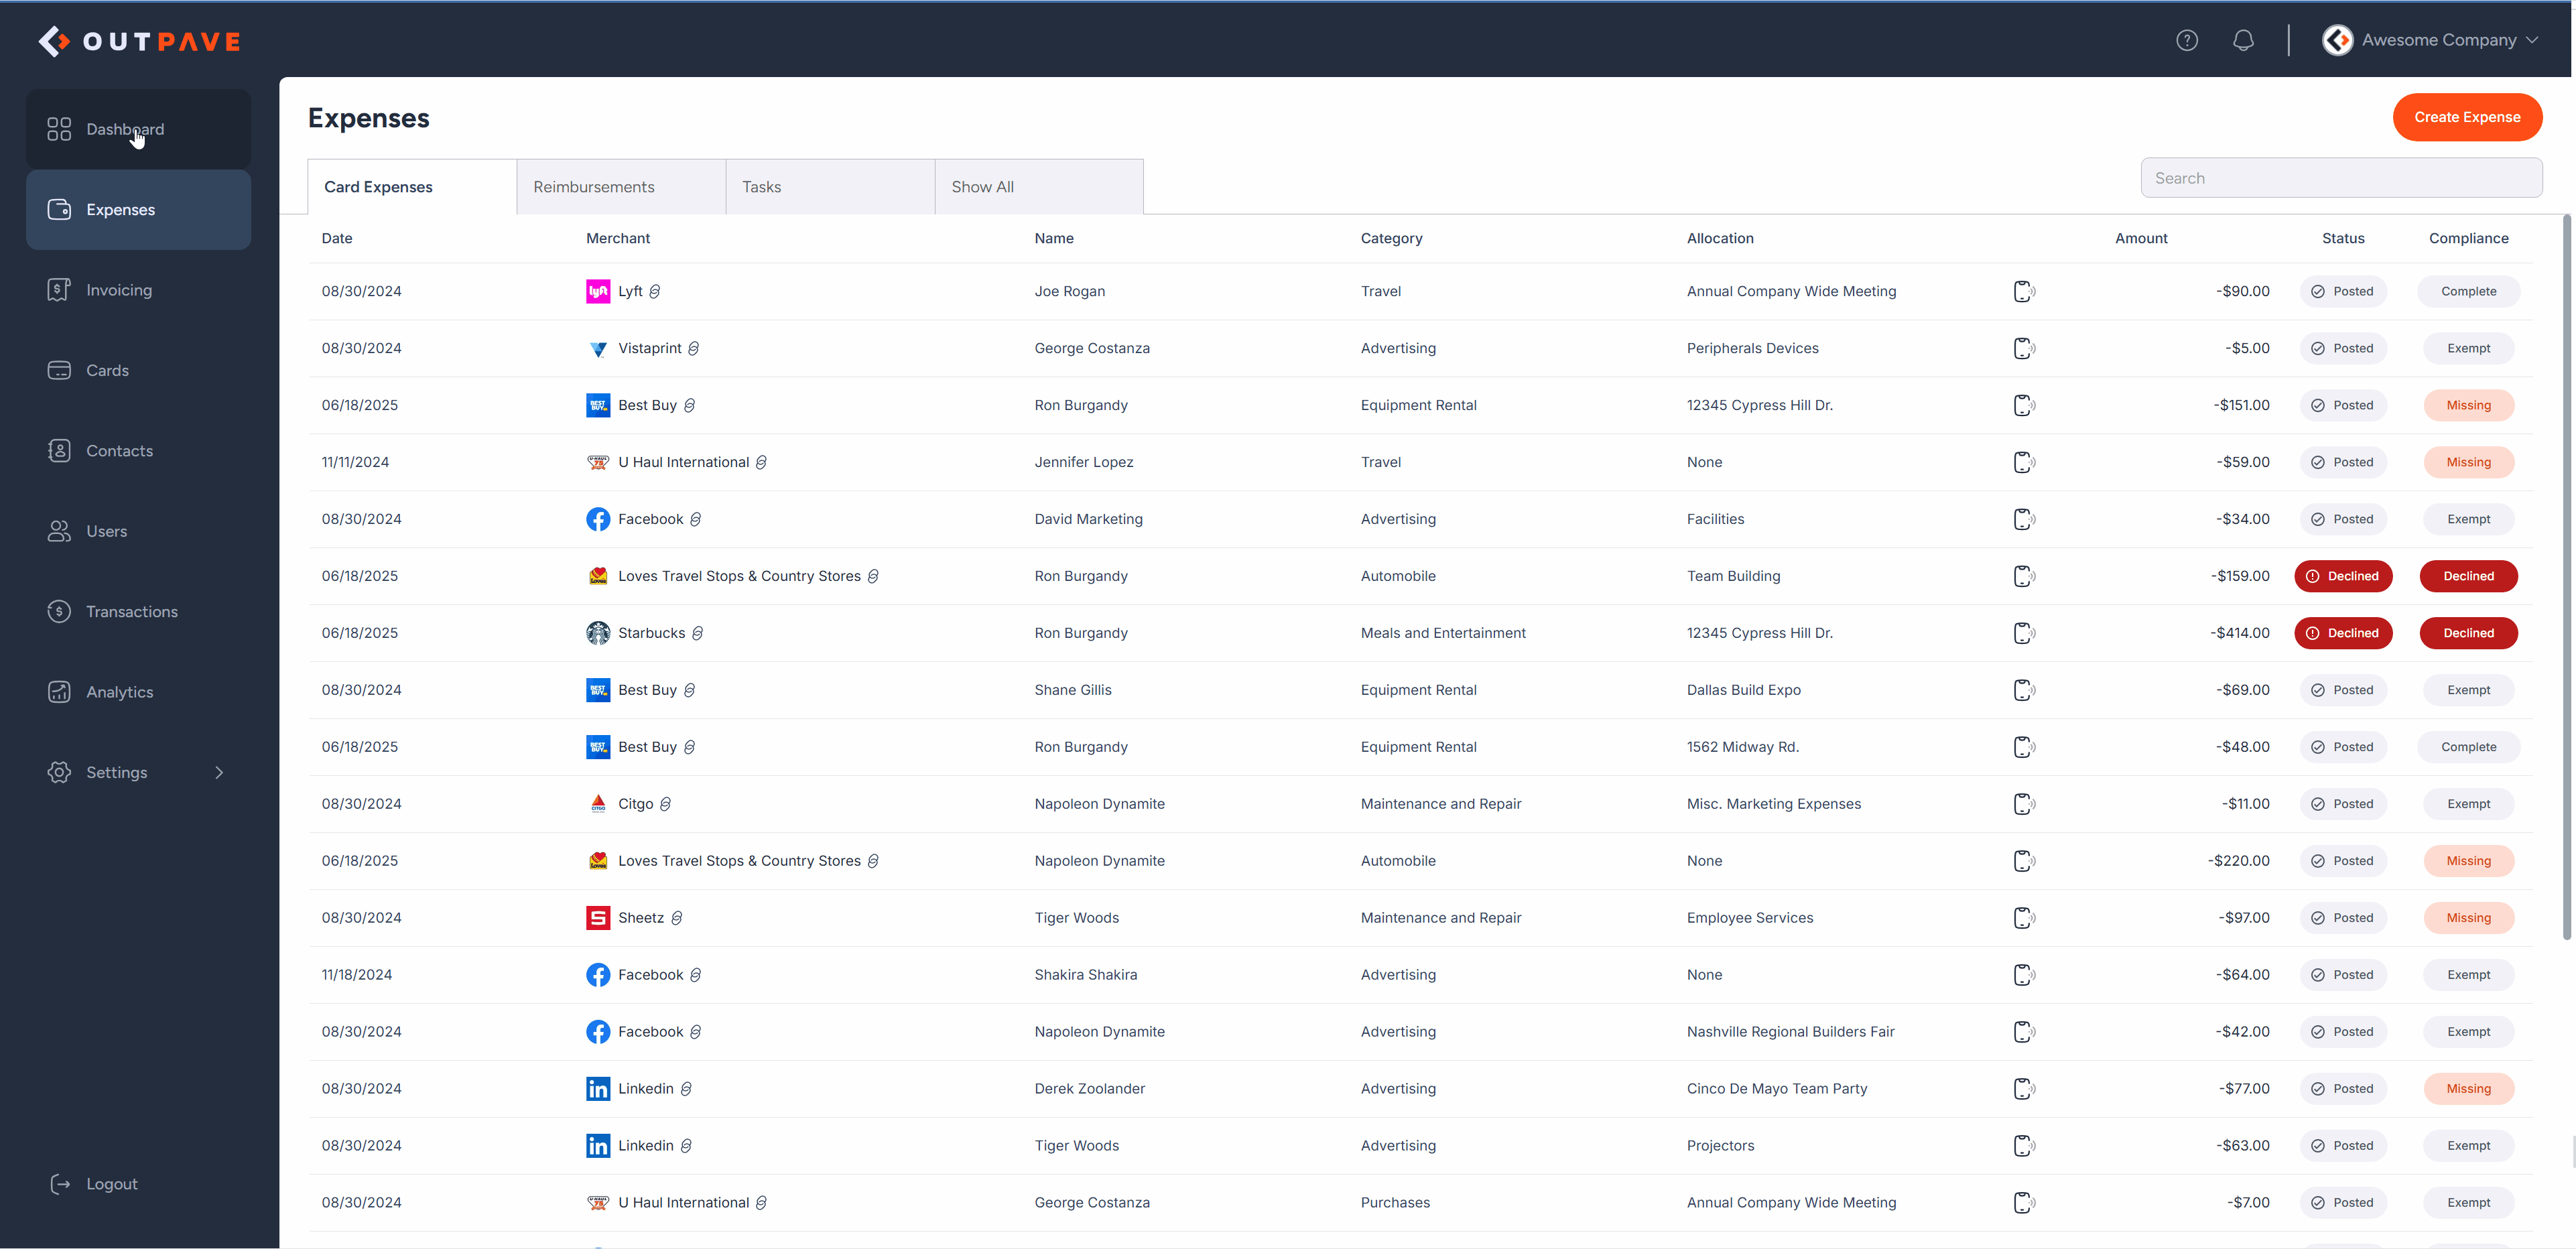Click the Sheetz merchant logo
This screenshot has width=2576, height=1249.
tap(598, 918)
